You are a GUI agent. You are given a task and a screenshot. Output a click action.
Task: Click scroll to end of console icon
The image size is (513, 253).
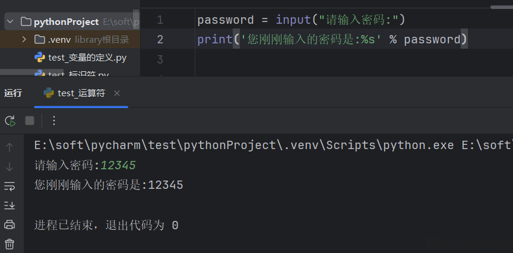click(x=9, y=205)
